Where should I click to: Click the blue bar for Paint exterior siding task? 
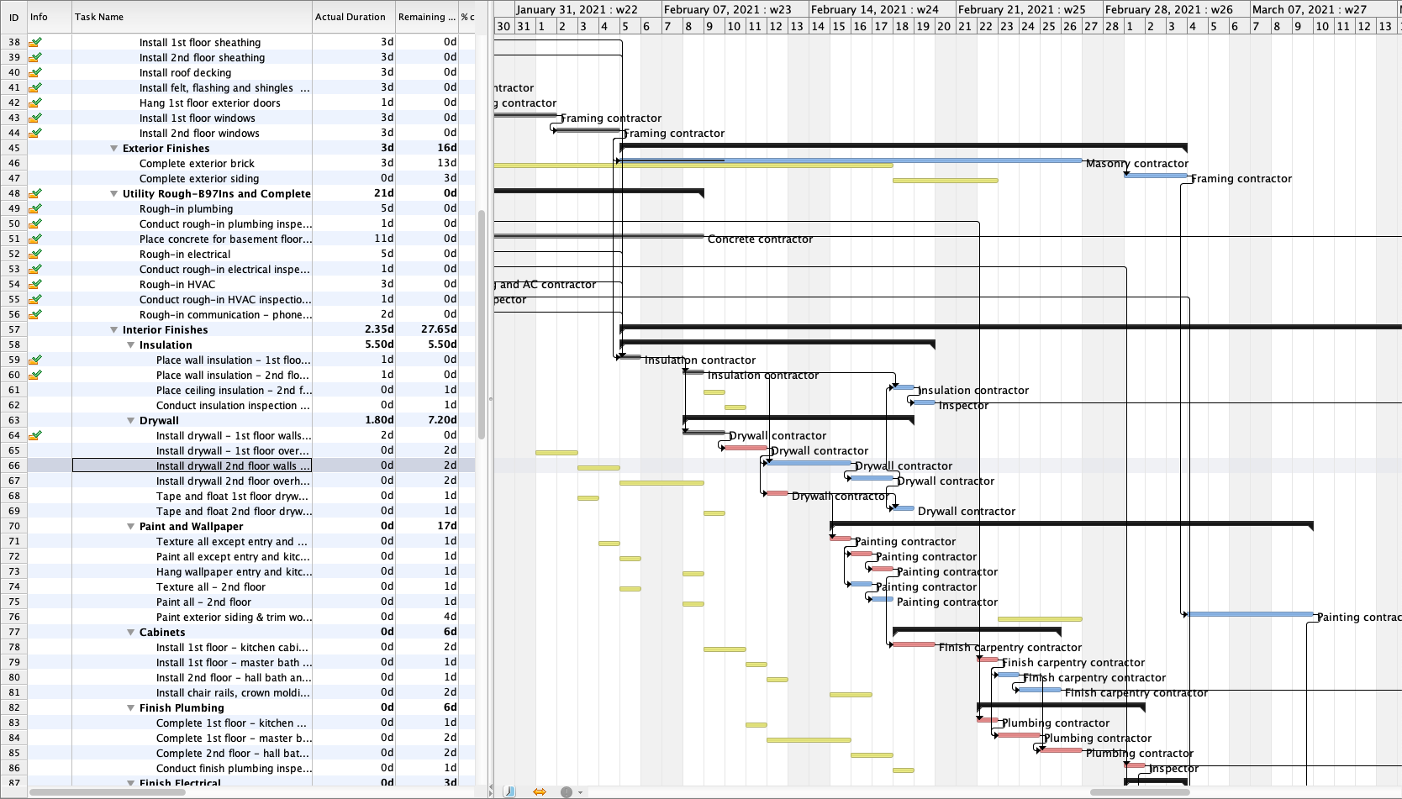[x=1250, y=614]
